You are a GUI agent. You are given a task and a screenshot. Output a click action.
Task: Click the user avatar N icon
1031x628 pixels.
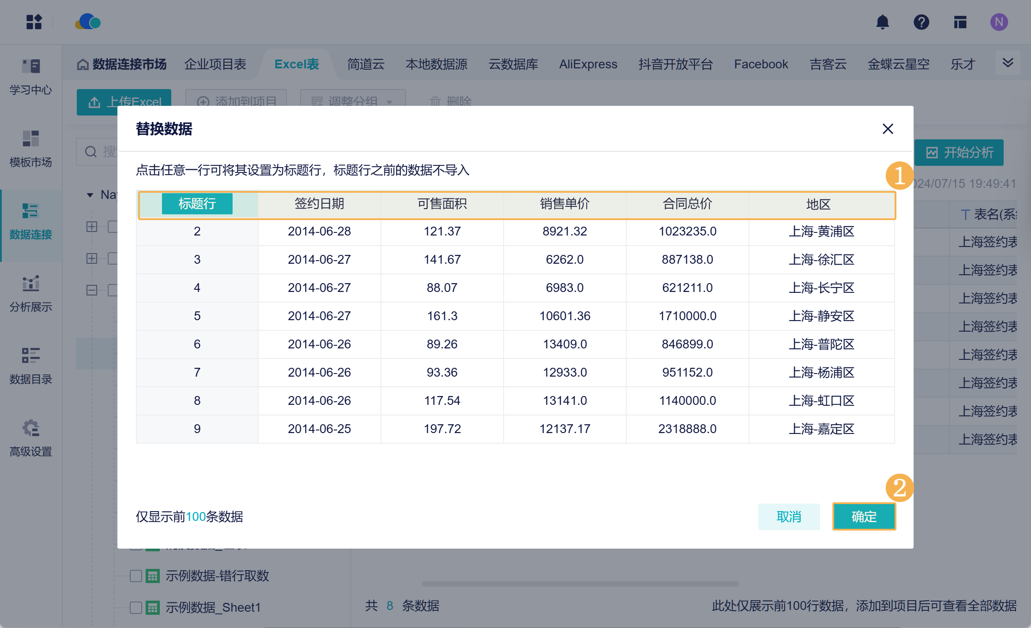(x=999, y=22)
